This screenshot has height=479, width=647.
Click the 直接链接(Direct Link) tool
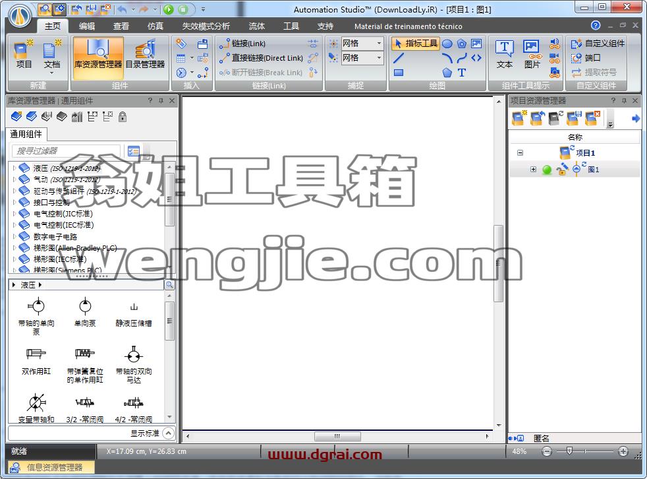(261, 58)
